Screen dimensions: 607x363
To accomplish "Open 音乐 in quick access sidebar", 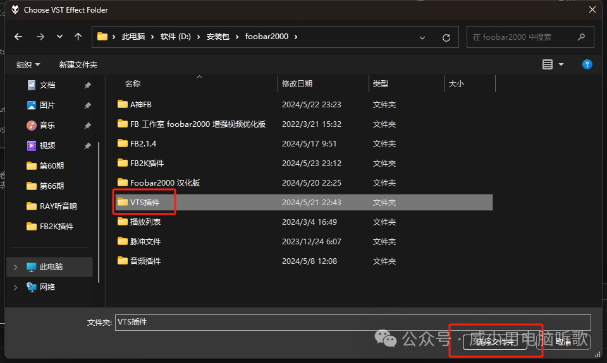I will click(47, 125).
